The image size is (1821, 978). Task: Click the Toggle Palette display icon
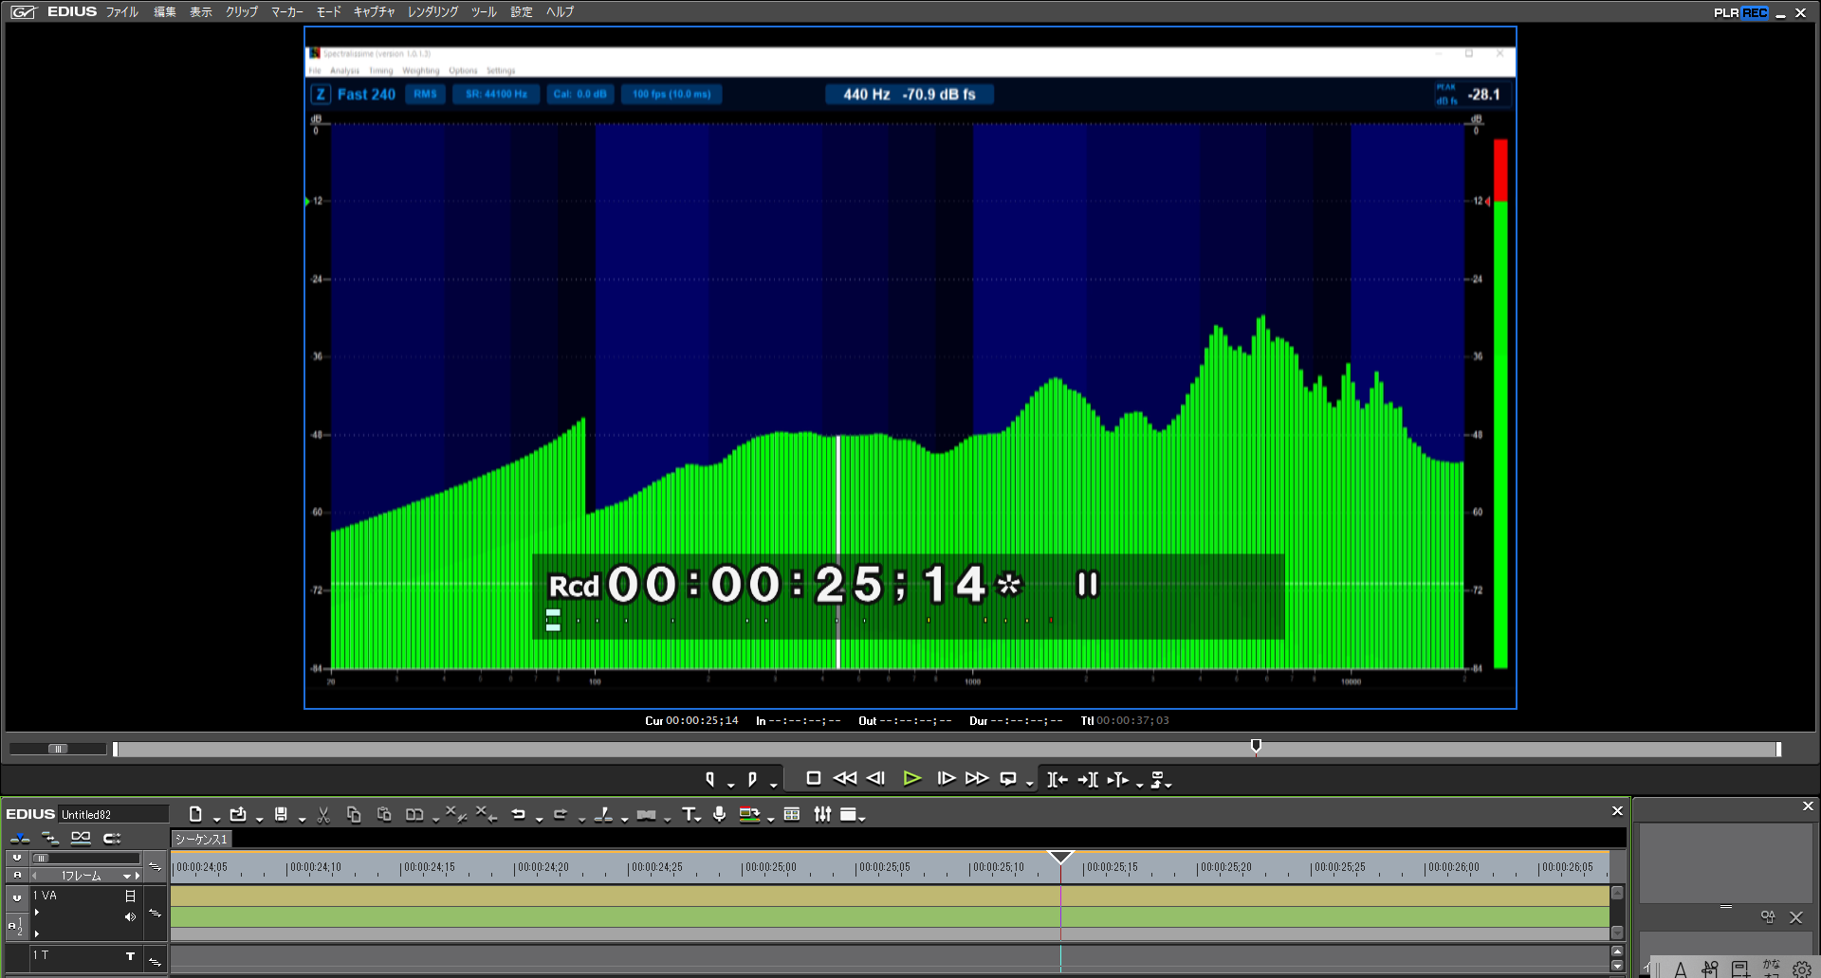pos(849,814)
